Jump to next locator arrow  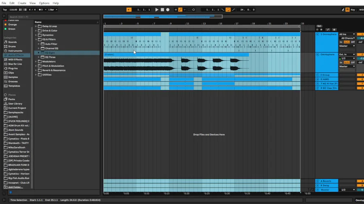pos(321,29)
